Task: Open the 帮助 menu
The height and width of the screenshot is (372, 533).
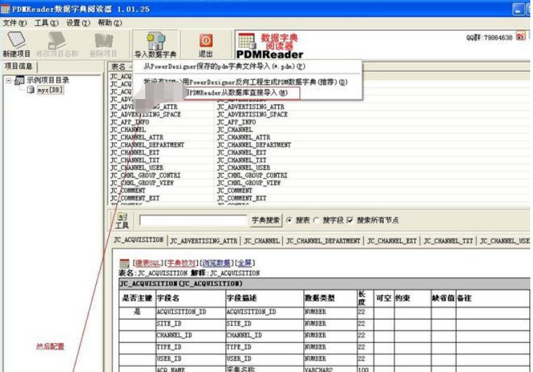Action: coord(109,23)
